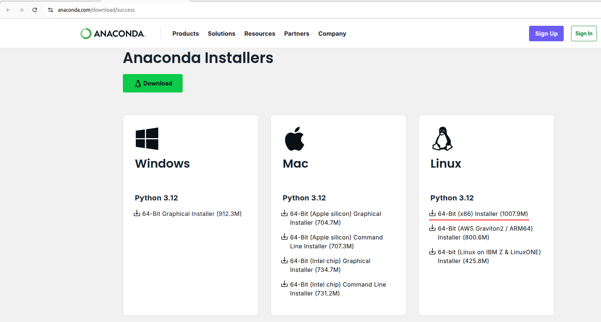Click download icon beside Intel chip Graphical Installer
Image resolution: width=601 pixels, height=322 pixels.
[284, 260]
